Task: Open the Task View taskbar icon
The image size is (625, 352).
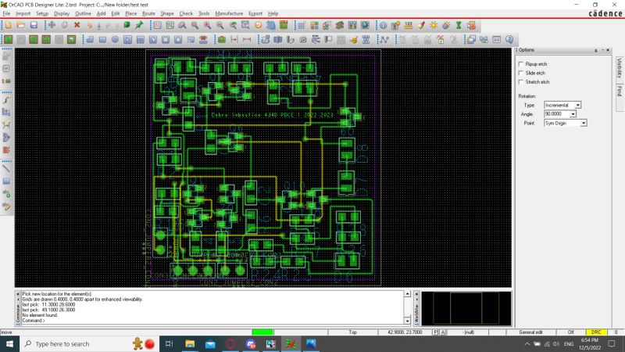Action: [169, 343]
